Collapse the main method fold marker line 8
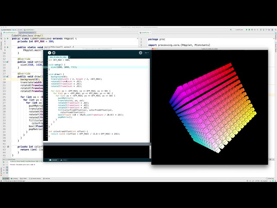 (x=11, y=47)
